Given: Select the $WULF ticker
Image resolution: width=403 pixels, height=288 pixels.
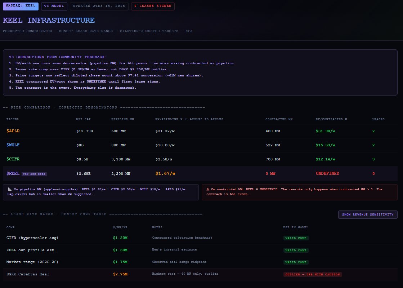Looking at the screenshot, I should point(13,145).
